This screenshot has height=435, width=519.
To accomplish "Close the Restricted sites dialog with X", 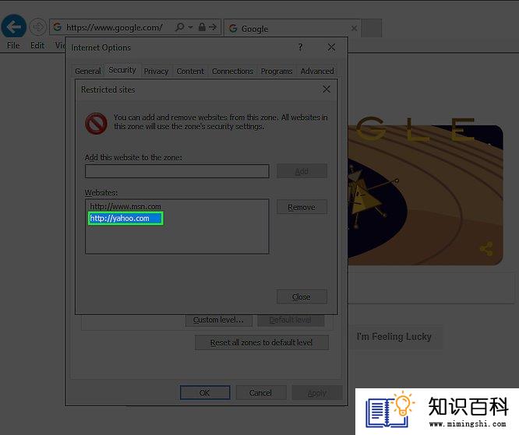I will point(327,89).
